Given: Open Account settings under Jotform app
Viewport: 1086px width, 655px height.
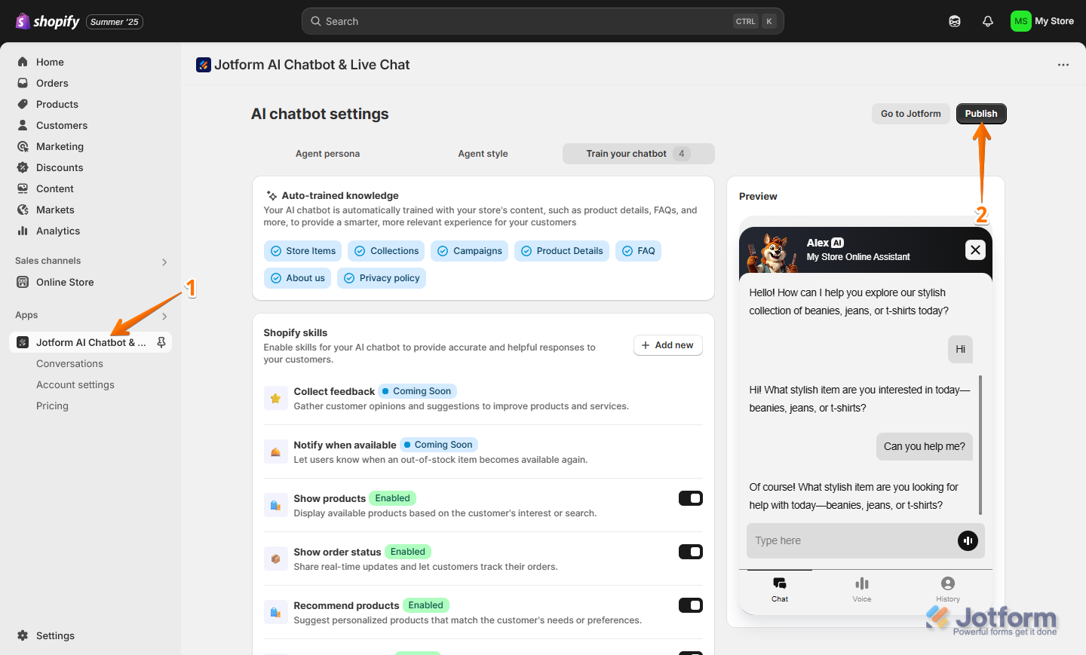Looking at the screenshot, I should coord(75,384).
